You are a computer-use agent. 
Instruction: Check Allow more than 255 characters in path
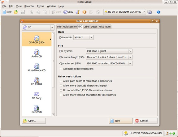(x=61, y=86)
